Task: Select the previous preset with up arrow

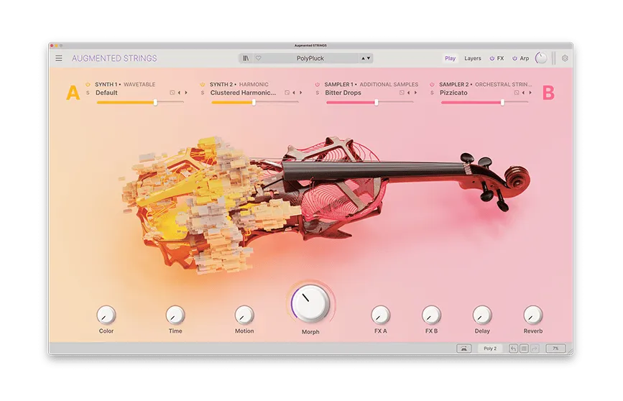Action: [363, 58]
